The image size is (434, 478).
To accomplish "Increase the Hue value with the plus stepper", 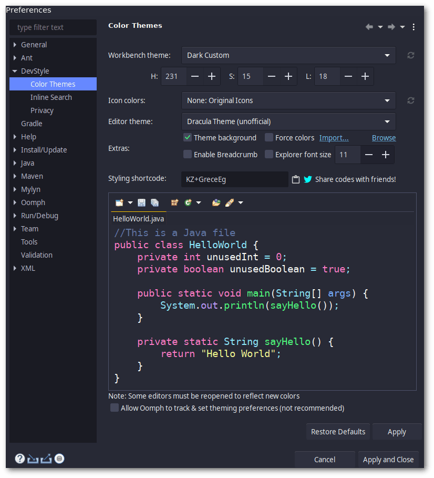I will point(211,76).
